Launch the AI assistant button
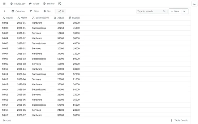 click(61, 11)
